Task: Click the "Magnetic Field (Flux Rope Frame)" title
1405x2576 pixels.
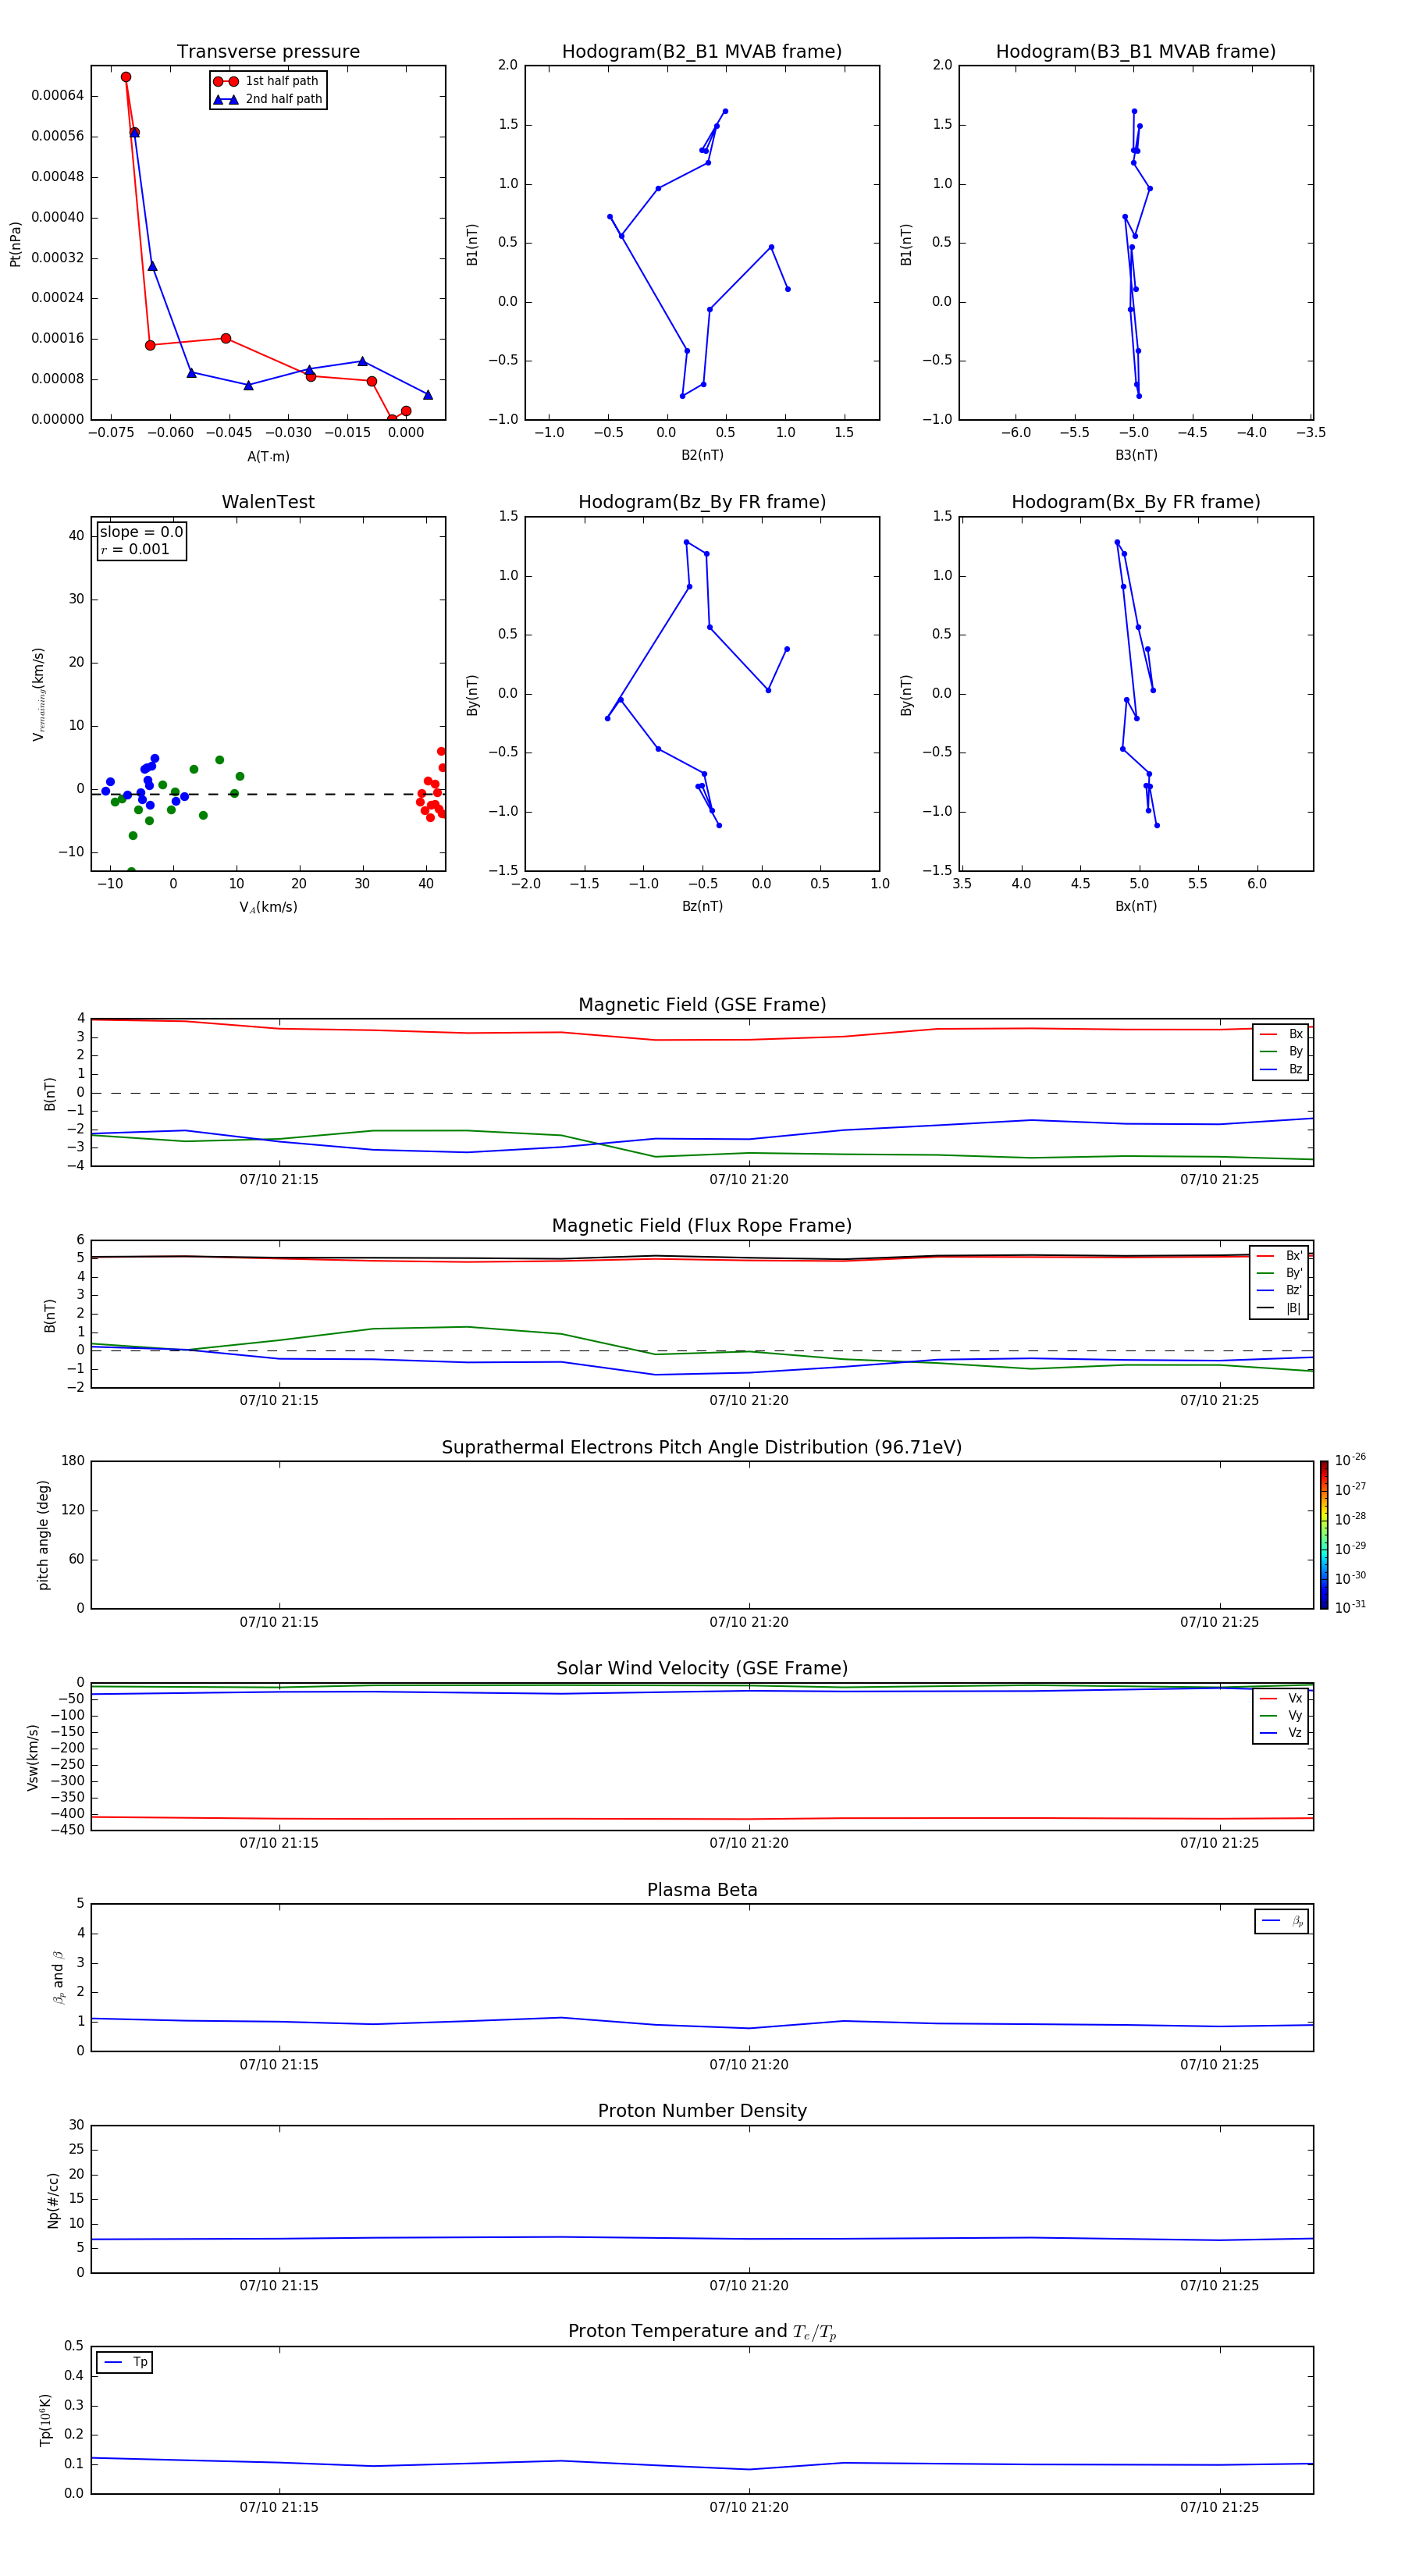Action: [702, 1226]
